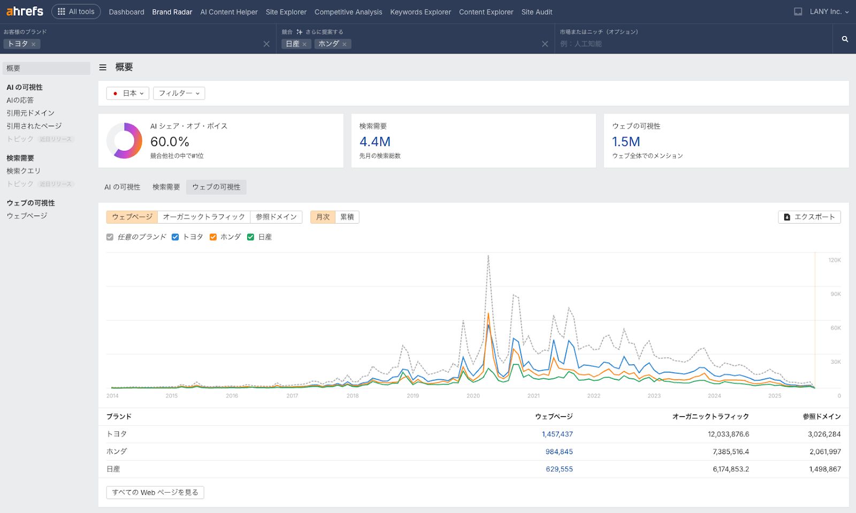Click the ahrefs logo

coord(25,11)
